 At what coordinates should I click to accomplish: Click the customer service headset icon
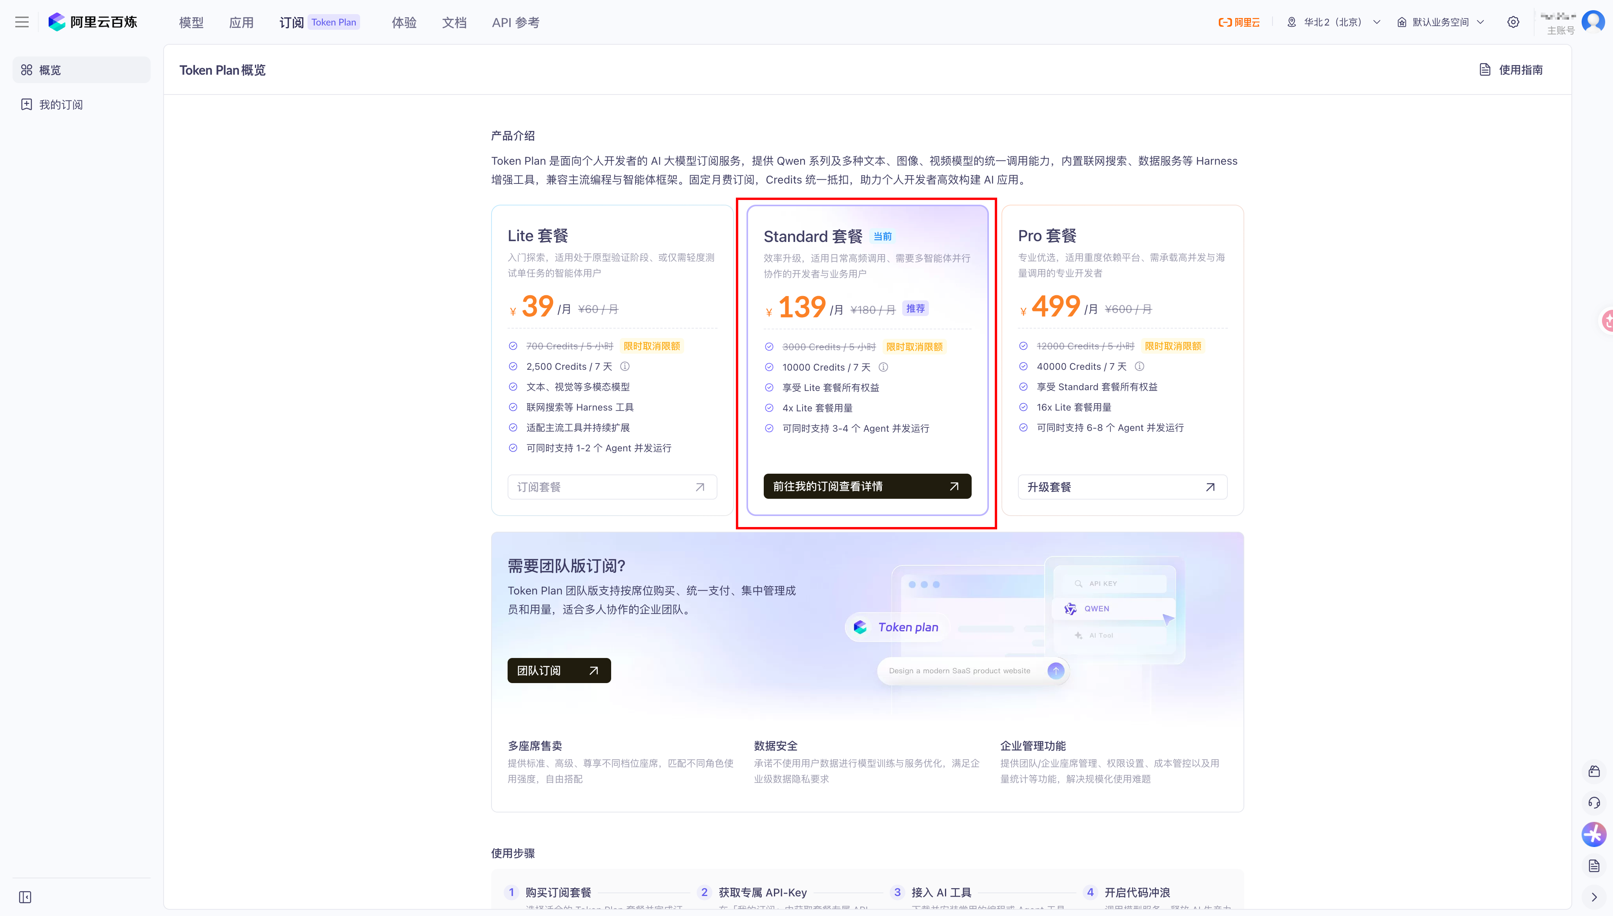pos(1594,803)
